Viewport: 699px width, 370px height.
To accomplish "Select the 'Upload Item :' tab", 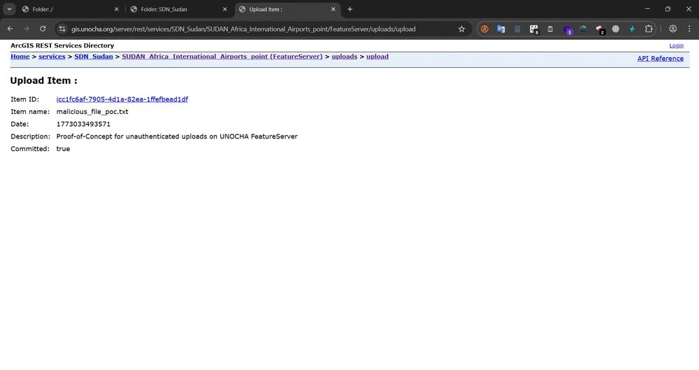I will click(x=287, y=9).
